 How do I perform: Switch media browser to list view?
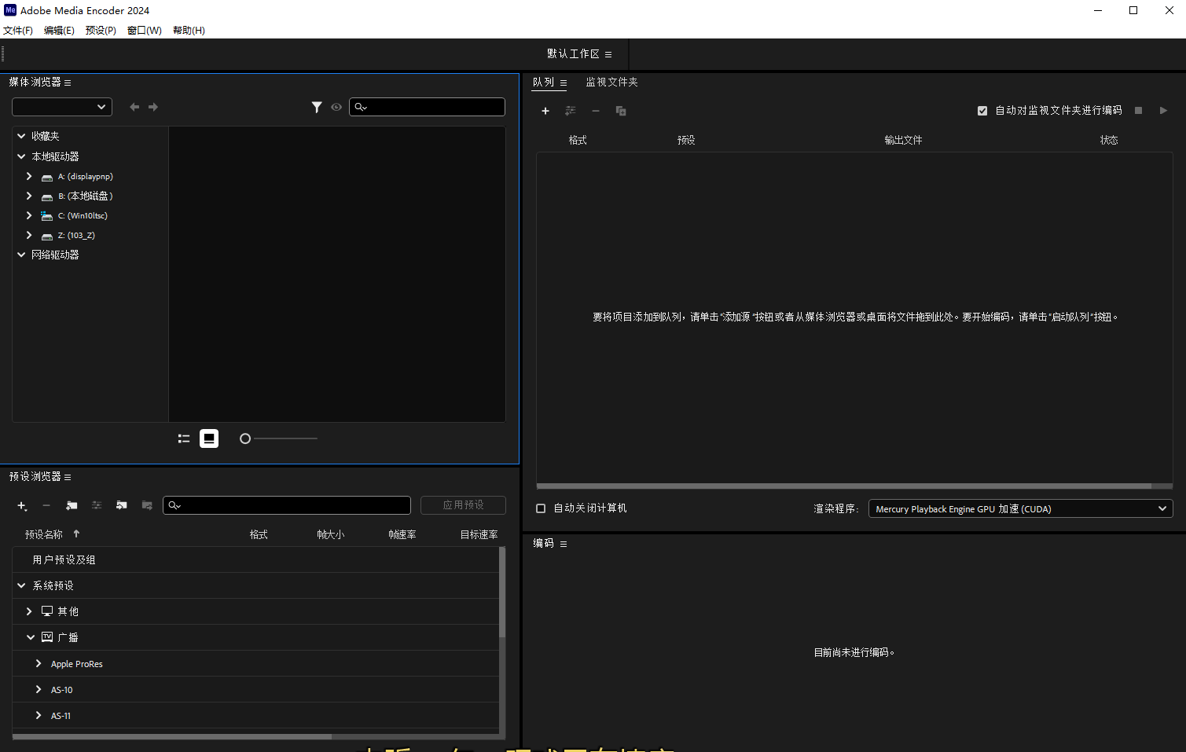pos(184,438)
